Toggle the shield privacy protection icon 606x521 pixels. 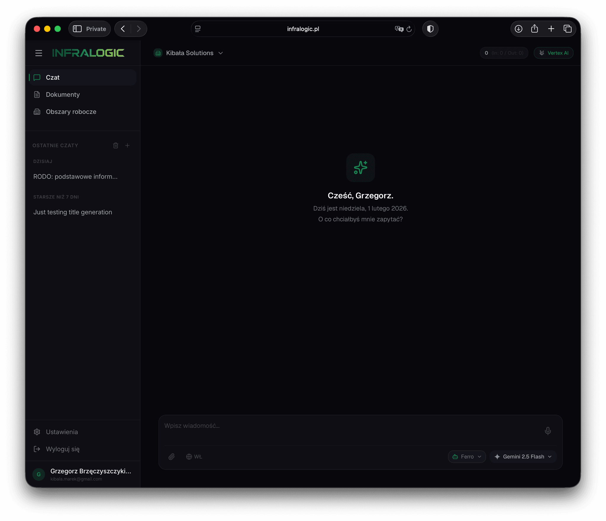click(x=430, y=29)
